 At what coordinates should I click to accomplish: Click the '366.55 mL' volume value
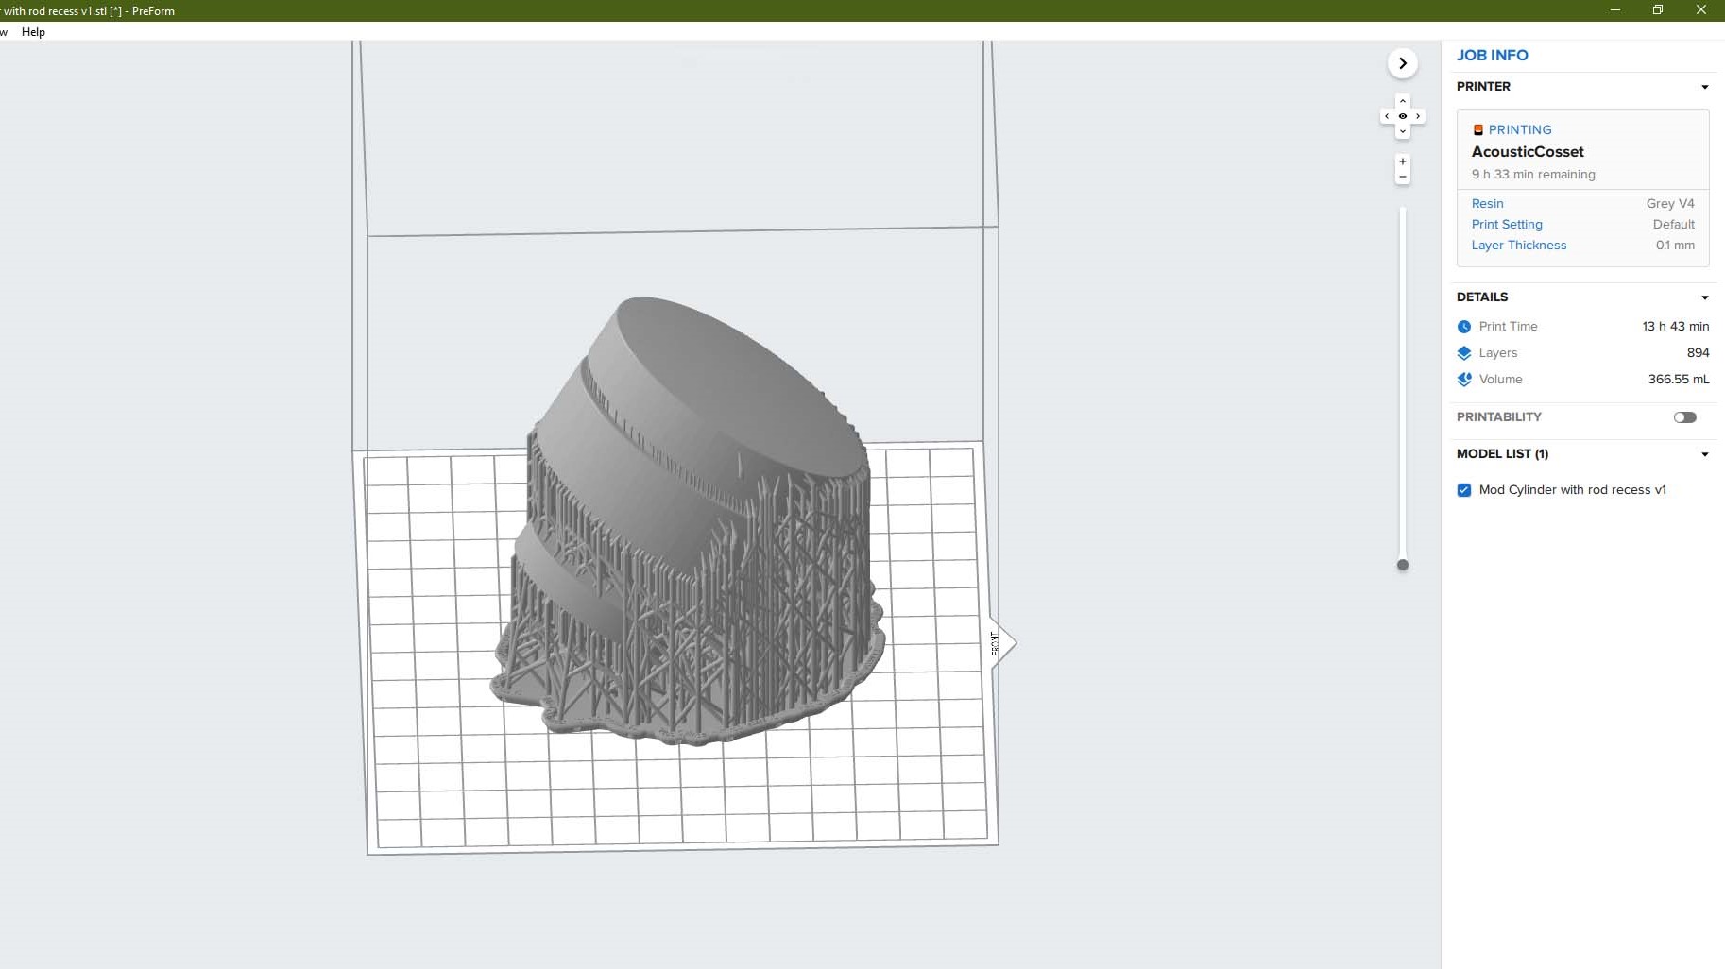click(1679, 379)
